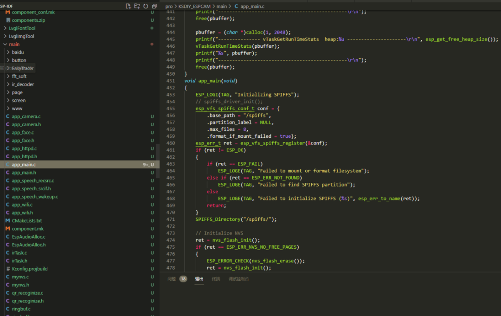Open Kconfig.projbuild file
501x316 pixels.
point(30,269)
